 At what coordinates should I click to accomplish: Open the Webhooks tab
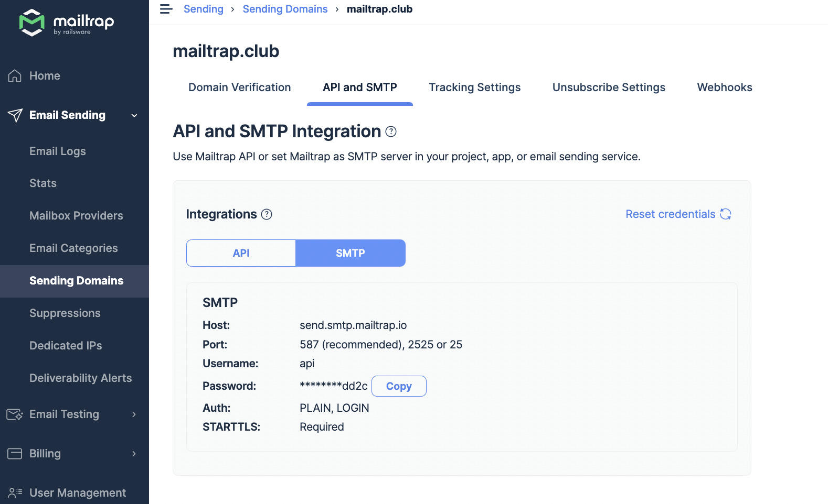pyautogui.click(x=725, y=87)
